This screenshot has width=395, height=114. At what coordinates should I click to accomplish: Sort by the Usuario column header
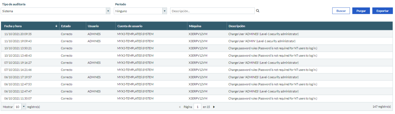[x=93, y=26]
